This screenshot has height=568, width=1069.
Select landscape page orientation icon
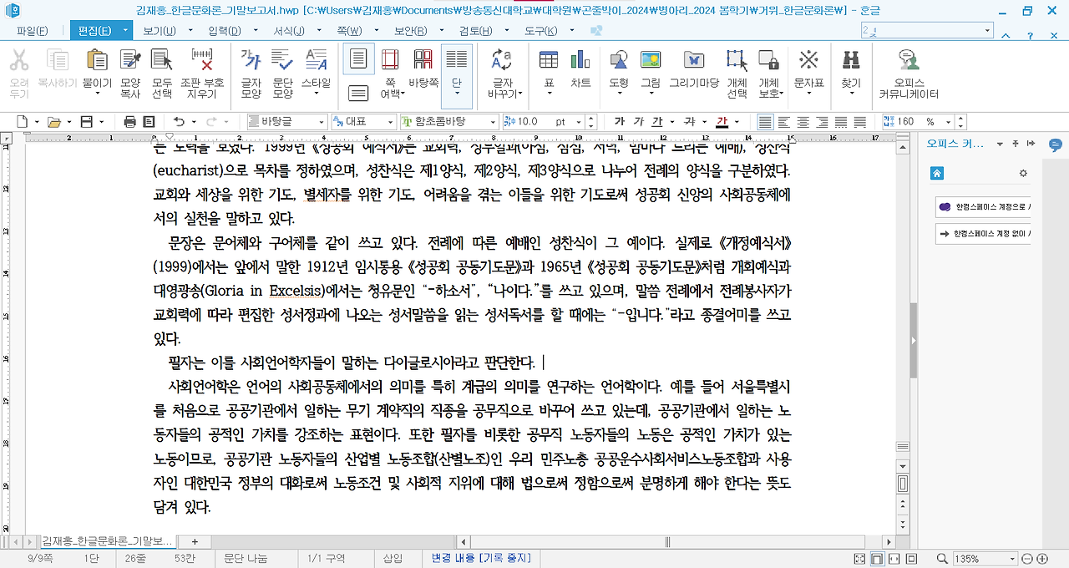pos(358,92)
